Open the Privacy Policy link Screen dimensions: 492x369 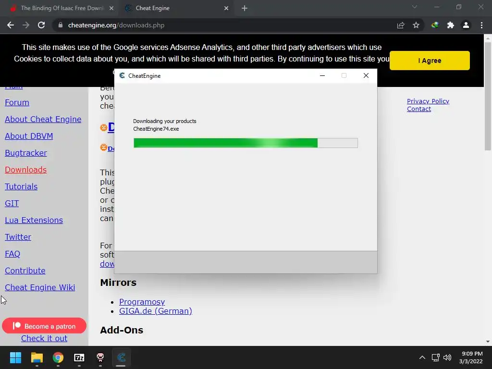[x=428, y=101]
